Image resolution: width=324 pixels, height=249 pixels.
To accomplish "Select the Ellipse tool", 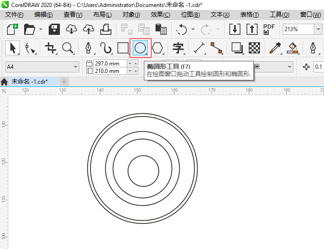I will click(x=140, y=48).
